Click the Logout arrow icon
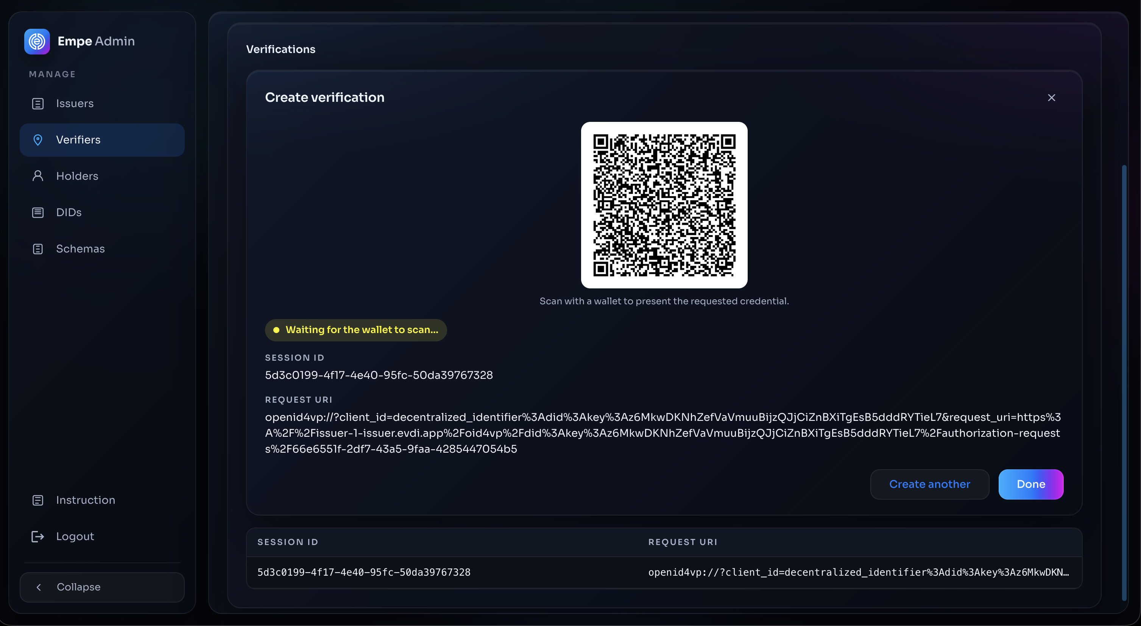This screenshot has height=626, width=1141. (37, 537)
